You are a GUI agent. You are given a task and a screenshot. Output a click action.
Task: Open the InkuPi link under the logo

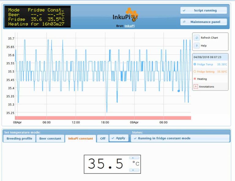click(129, 26)
